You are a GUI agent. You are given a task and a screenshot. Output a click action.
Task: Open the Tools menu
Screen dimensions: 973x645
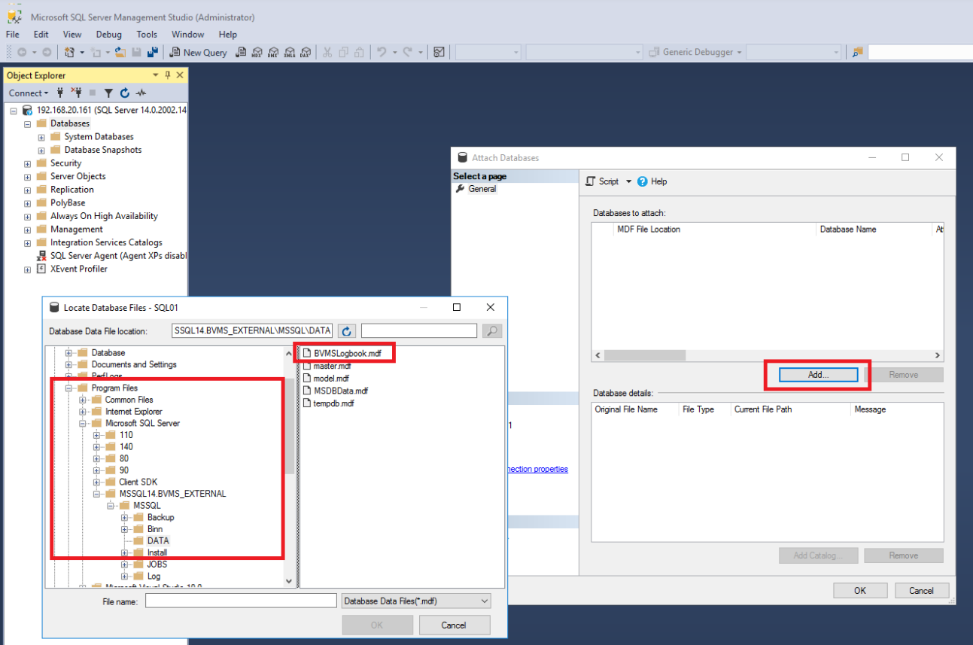147,35
